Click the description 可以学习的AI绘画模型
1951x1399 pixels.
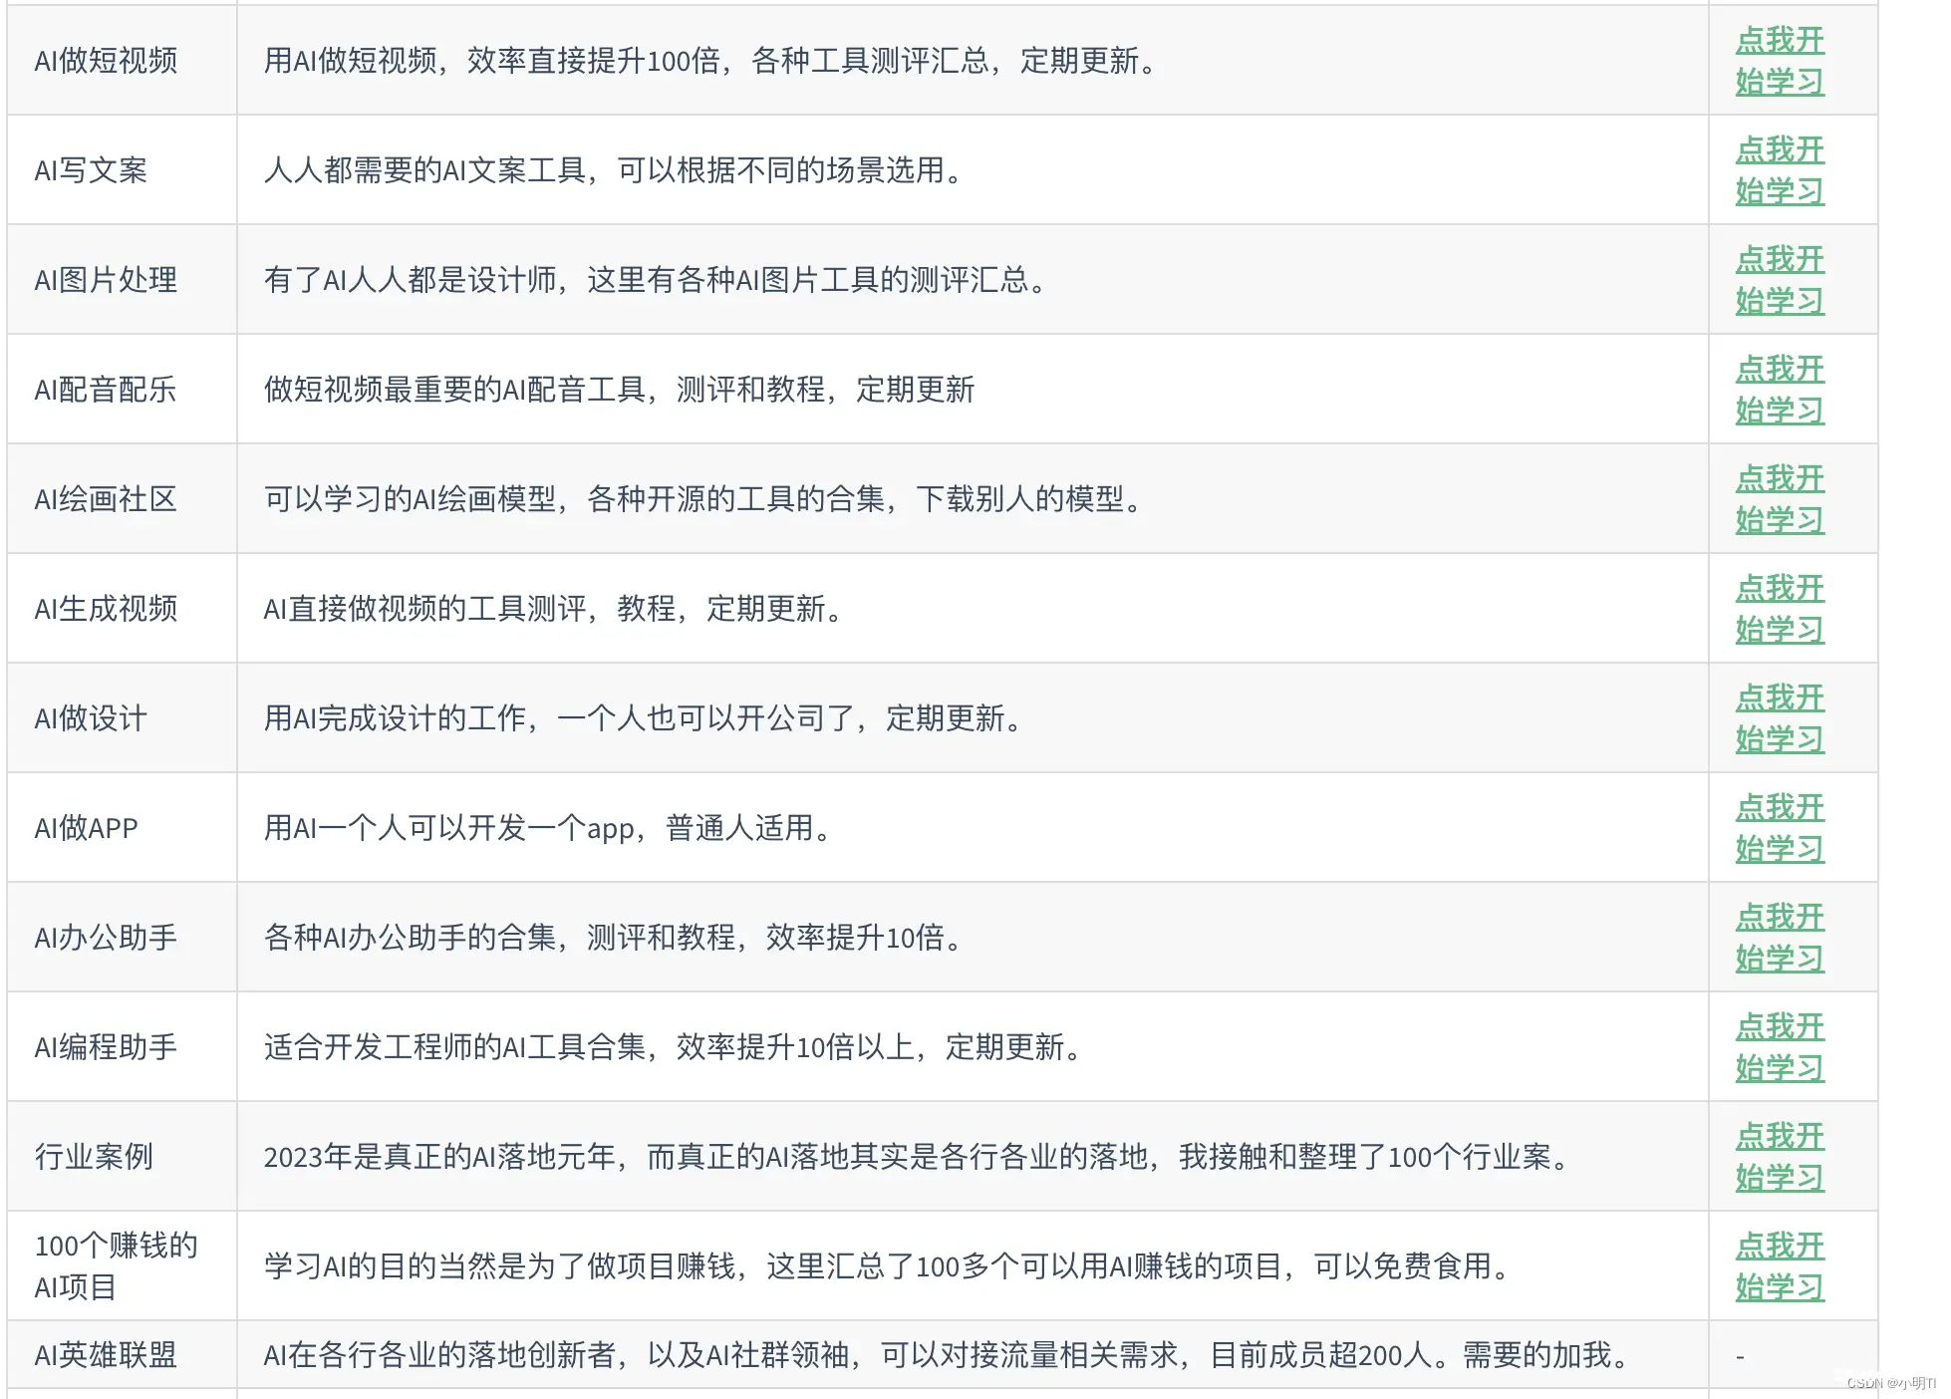coord(705,499)
